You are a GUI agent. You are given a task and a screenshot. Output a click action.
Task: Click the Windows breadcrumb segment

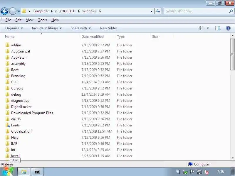click(x=89, y=11)
